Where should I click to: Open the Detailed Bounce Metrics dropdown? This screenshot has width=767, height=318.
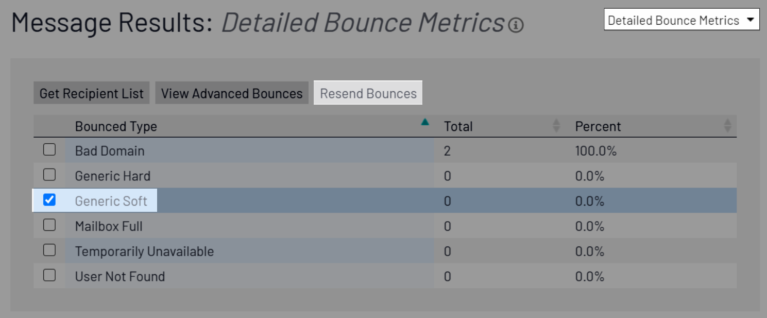pyautogui.click(x=681, y=21)
